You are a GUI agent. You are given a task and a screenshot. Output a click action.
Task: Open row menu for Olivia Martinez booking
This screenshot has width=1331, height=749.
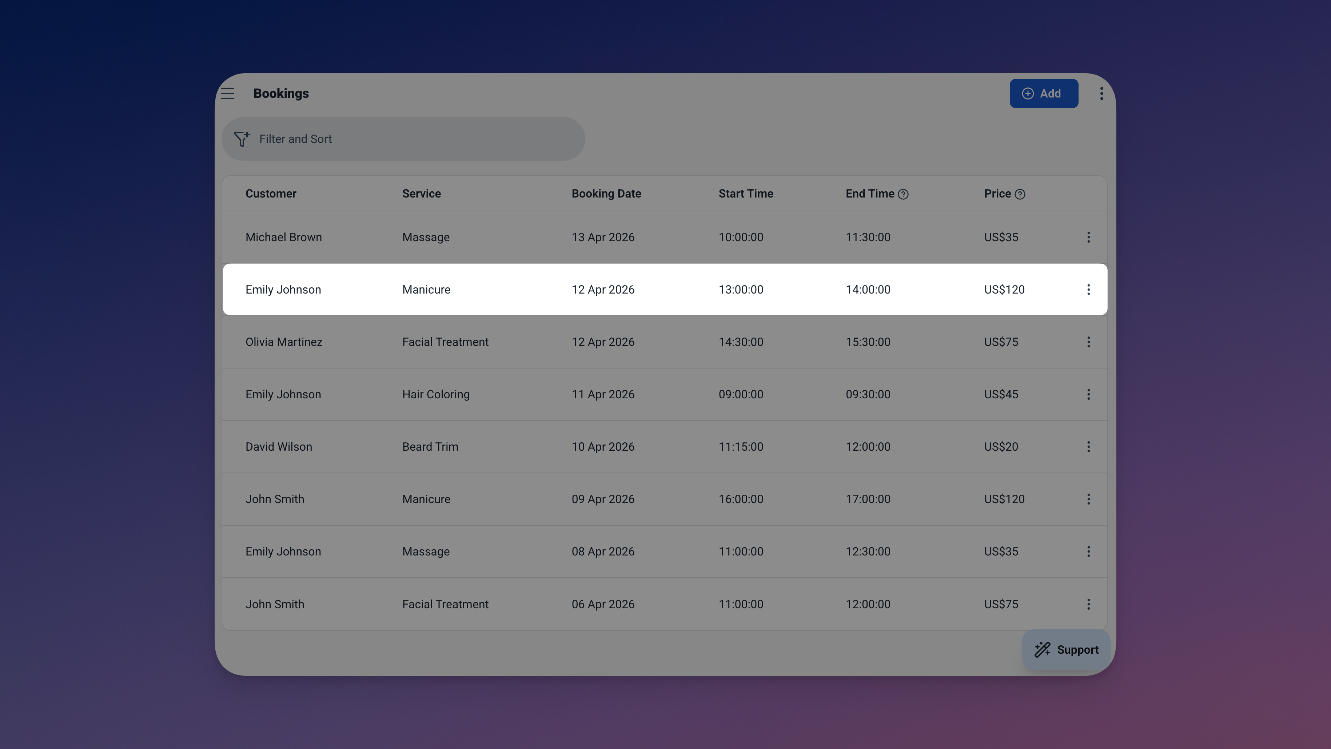(1088, 342)
